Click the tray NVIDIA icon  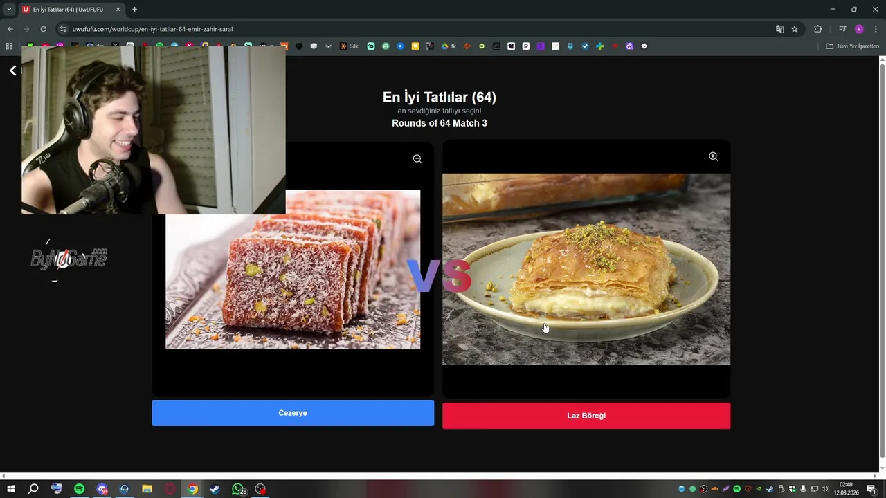coord(759,489)
